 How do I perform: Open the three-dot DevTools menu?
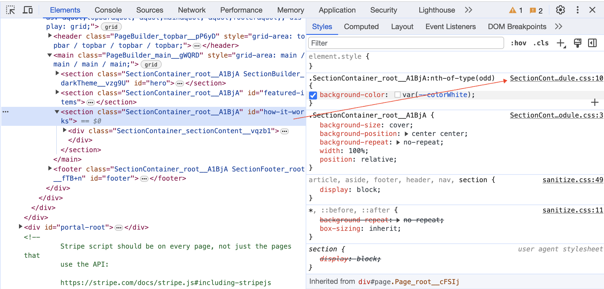577,10
